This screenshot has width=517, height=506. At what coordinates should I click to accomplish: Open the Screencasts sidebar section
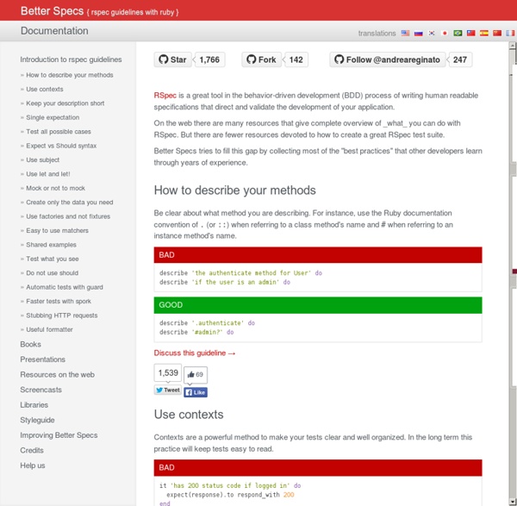pyautogui.click(x=40, y=390)
